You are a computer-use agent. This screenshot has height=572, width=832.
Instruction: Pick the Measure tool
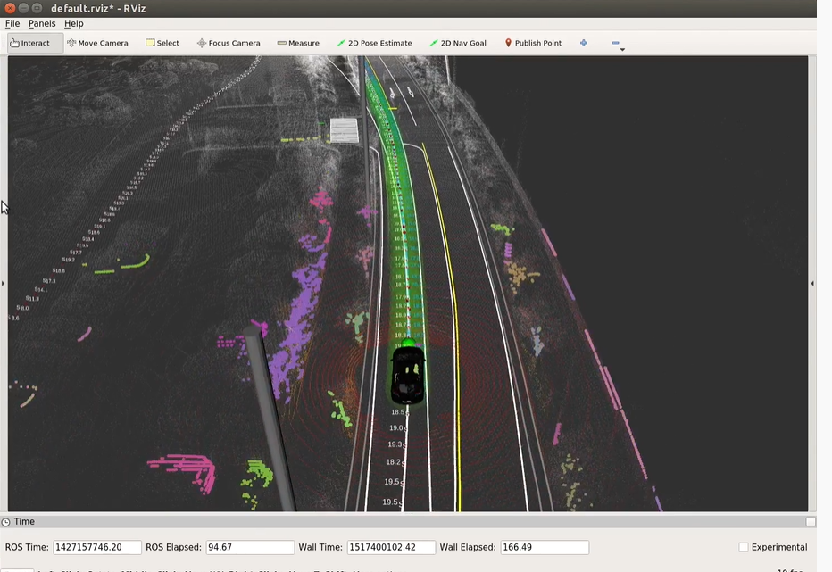tap(298, 43)
